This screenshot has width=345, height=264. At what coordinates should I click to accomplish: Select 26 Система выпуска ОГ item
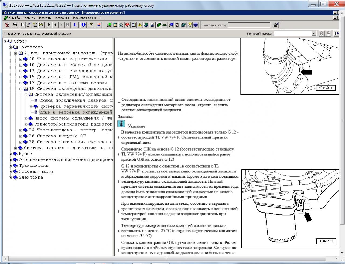click(x=57, y=136)
